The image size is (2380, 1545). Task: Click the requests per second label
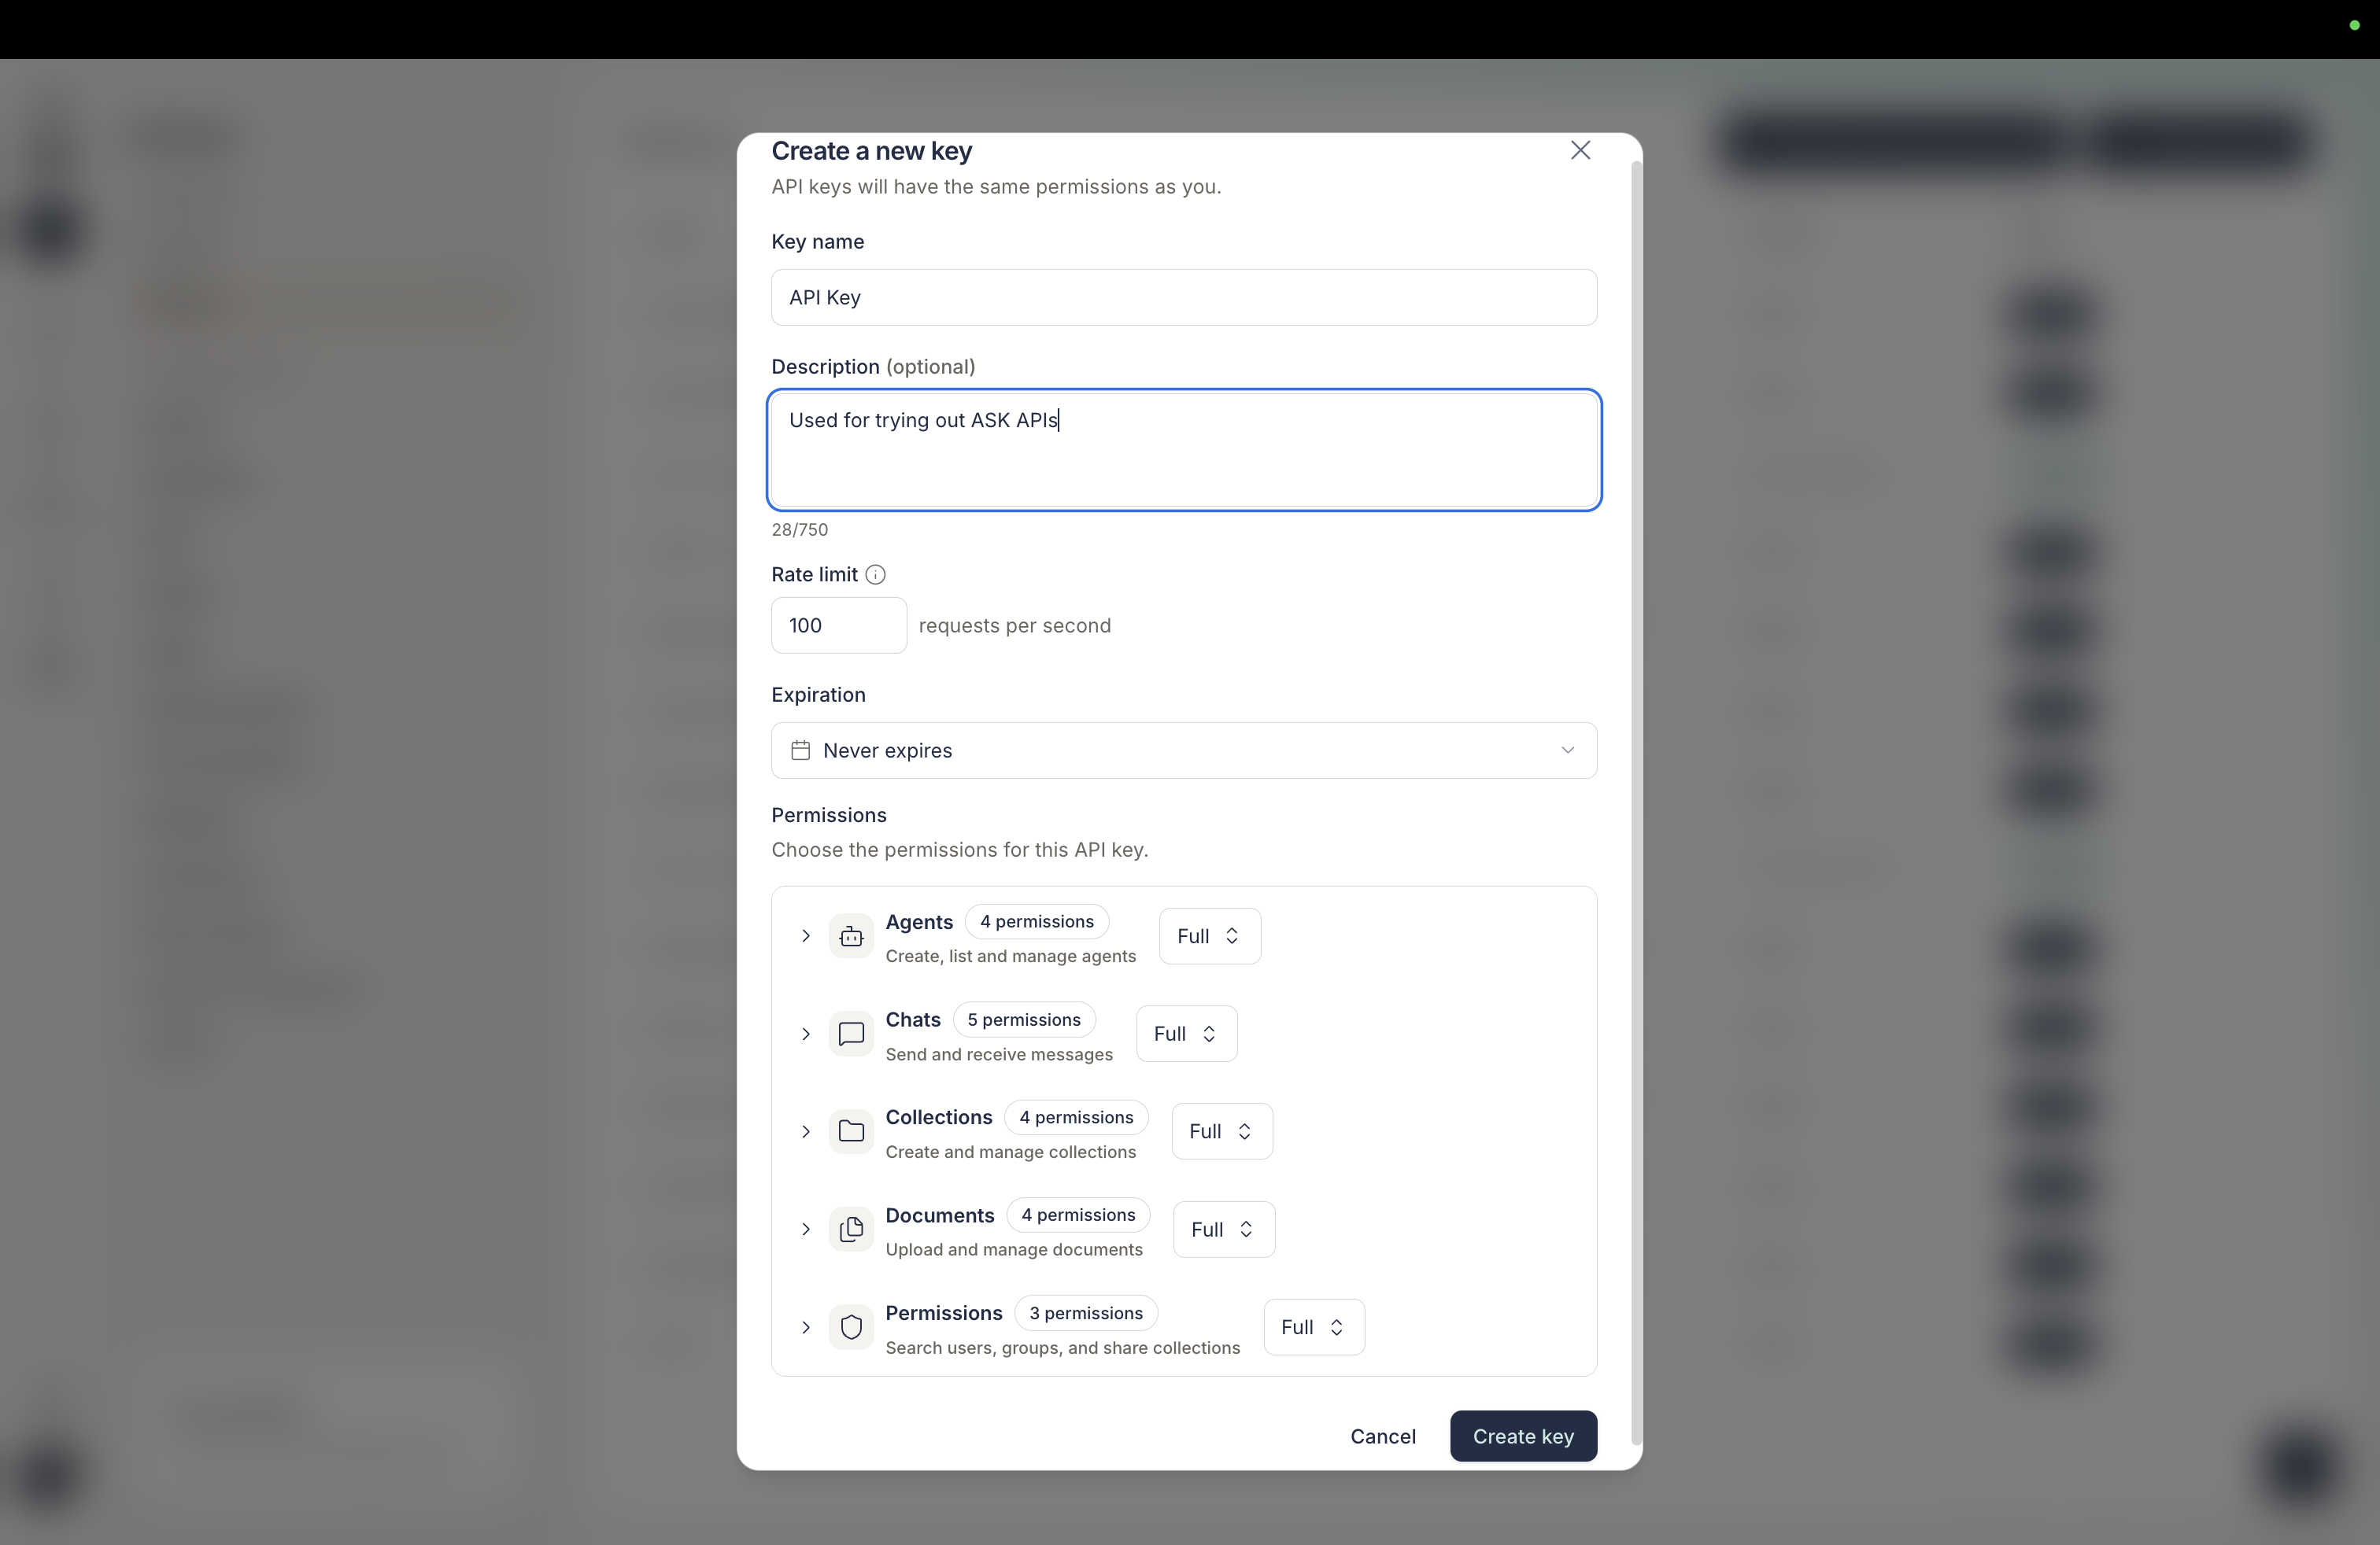tap(1014, 625)
